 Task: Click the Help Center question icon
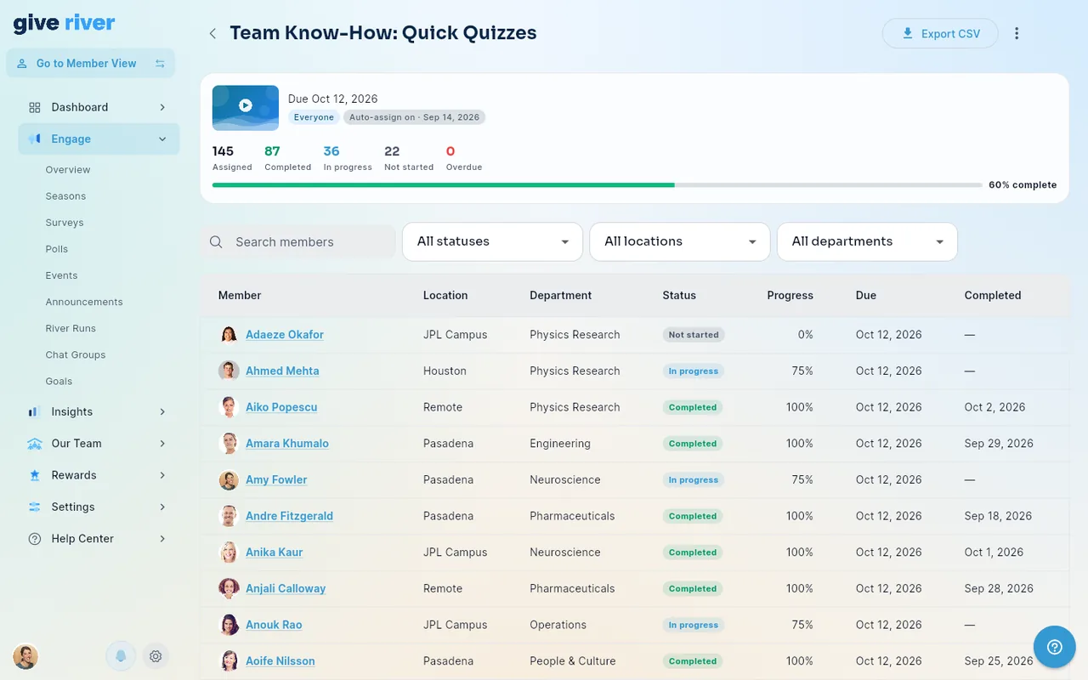point(35,539)
